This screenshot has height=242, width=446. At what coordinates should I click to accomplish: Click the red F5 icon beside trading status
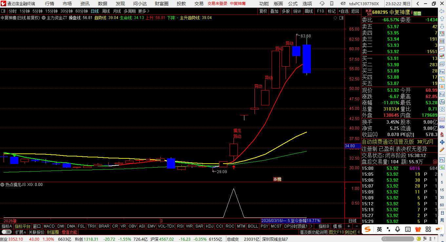[435, 162]
